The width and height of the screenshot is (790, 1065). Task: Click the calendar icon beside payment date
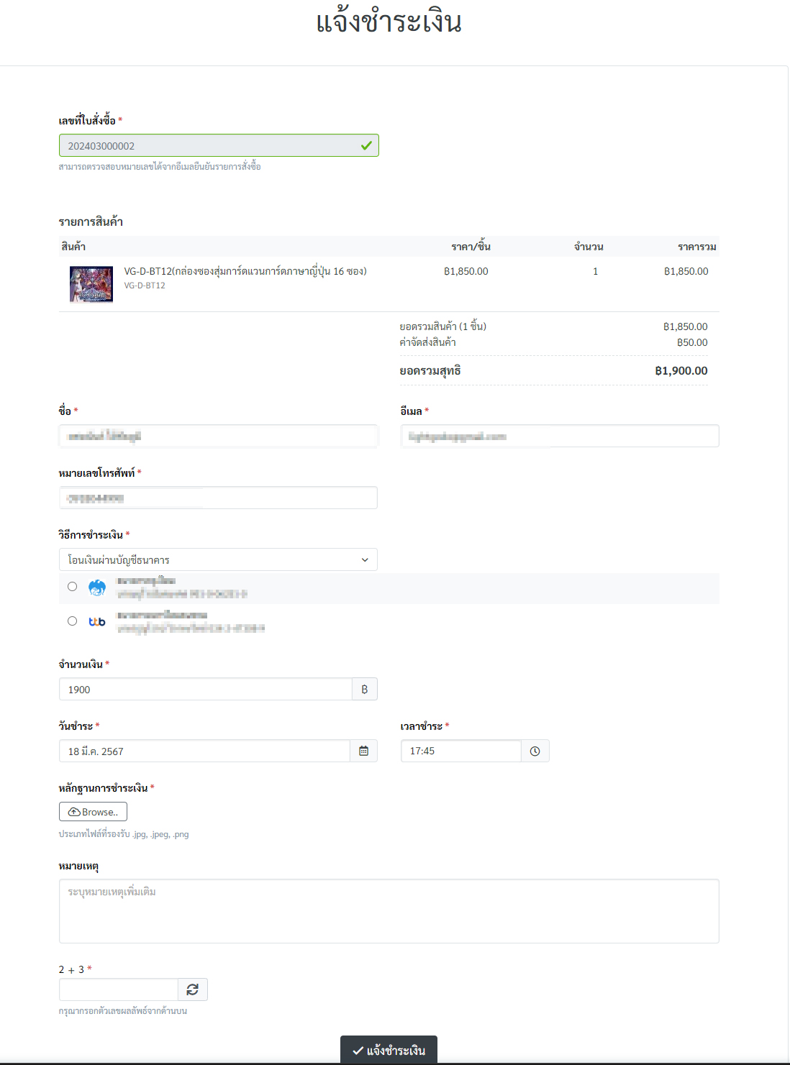click(363, 751)
